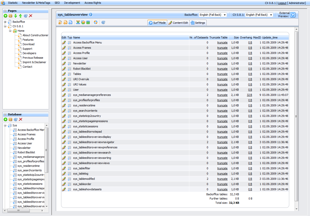The height and width of the screenshot is (216, 310).
Task: Move page down with green down arrow
Action: click(16, 16)
